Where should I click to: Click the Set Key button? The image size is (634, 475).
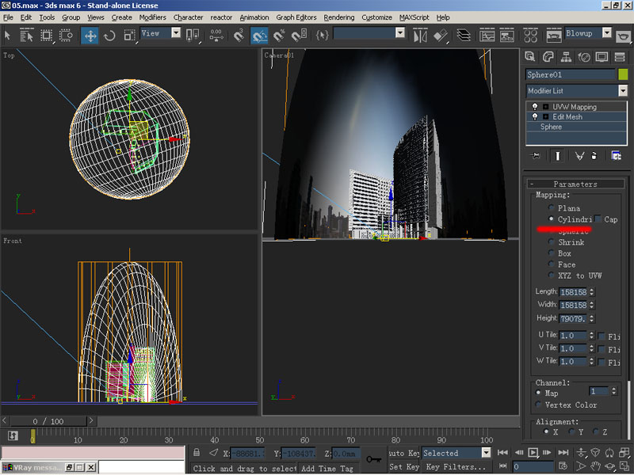click(403, 467)
